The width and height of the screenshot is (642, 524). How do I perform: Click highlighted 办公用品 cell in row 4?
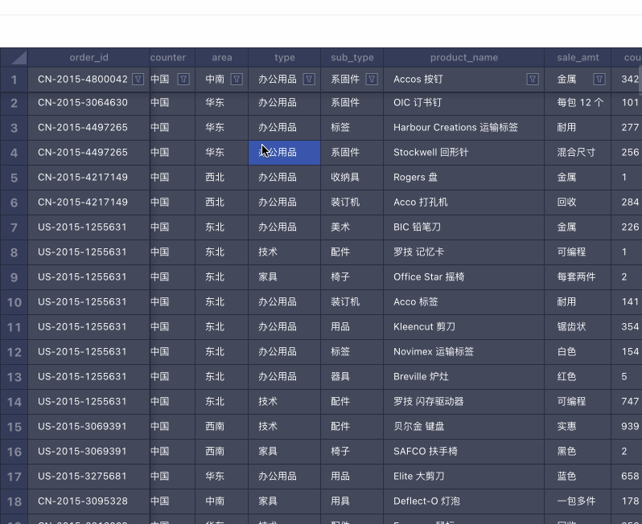(x=285, y=153)
